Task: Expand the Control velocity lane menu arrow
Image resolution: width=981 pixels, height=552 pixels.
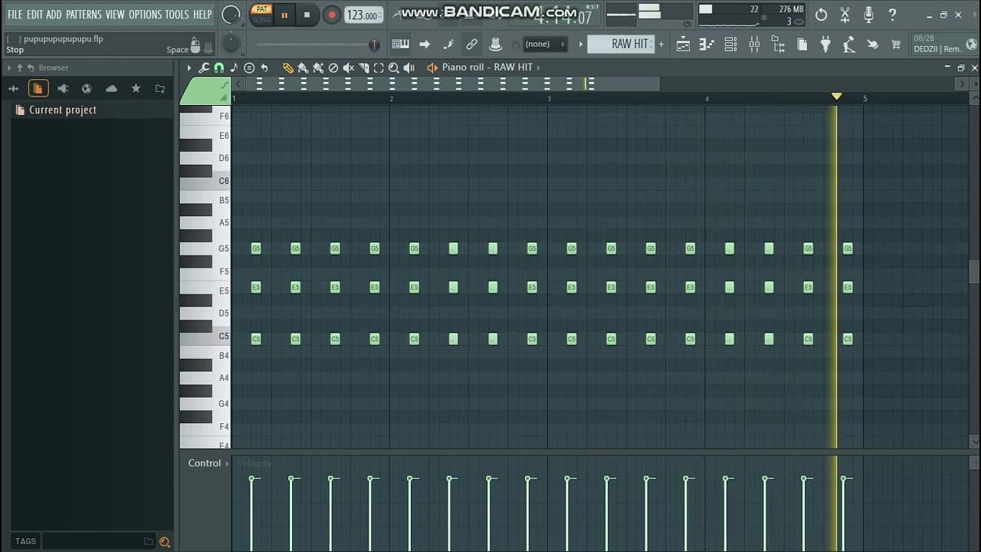Action: [x=227, y=464]
